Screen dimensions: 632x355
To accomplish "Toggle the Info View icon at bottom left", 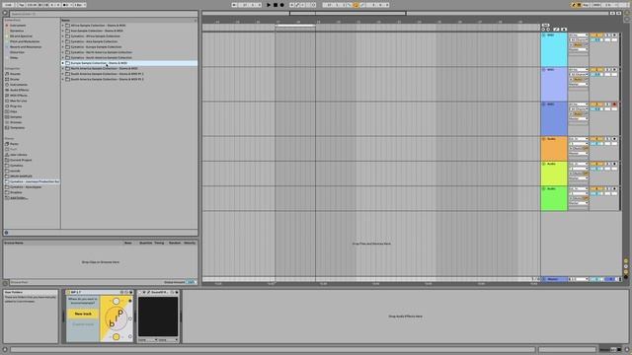I will tap(5, 350).
